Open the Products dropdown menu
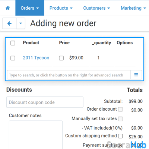 click(x=61, y=8)
